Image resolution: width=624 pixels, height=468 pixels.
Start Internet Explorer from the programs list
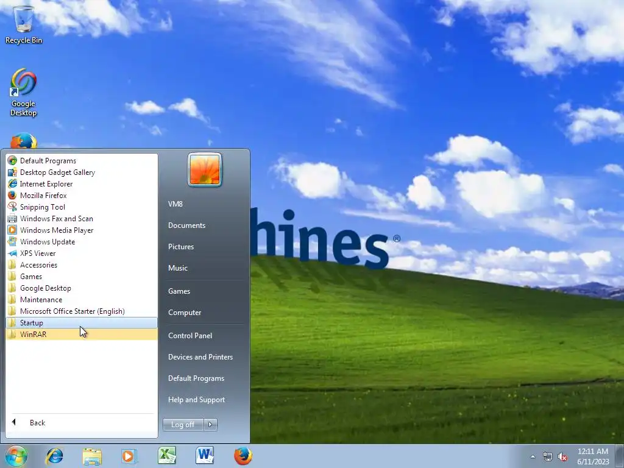(x=82, y=184)
